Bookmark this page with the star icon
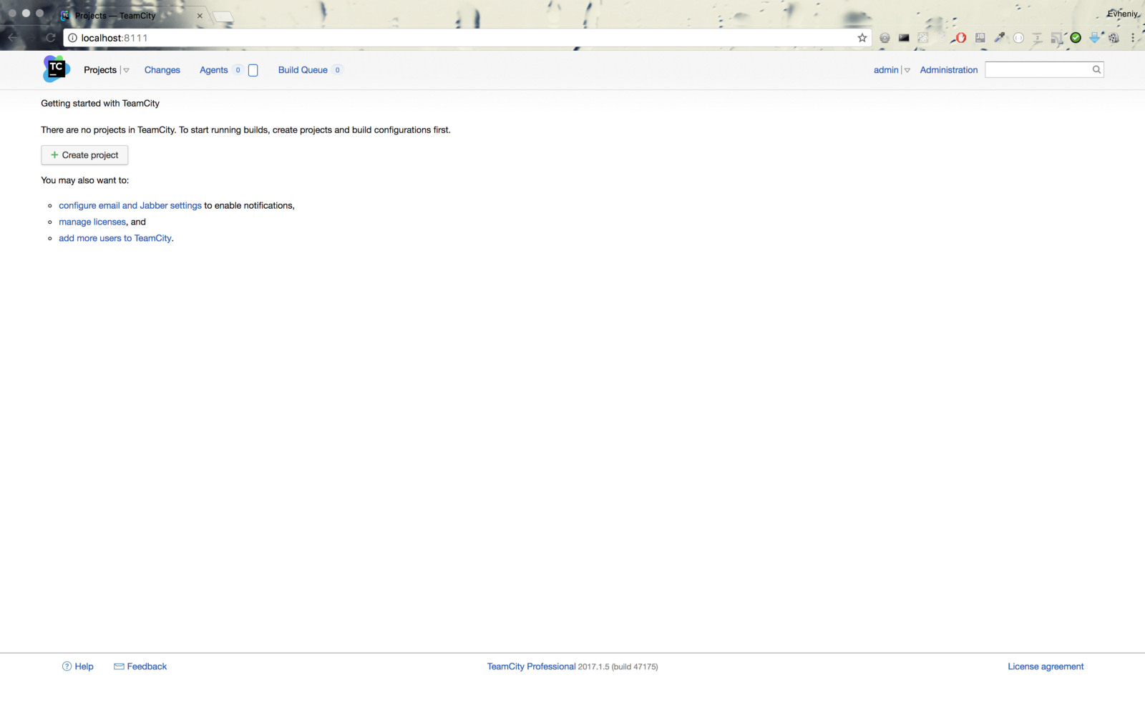 tap(862, 38)
